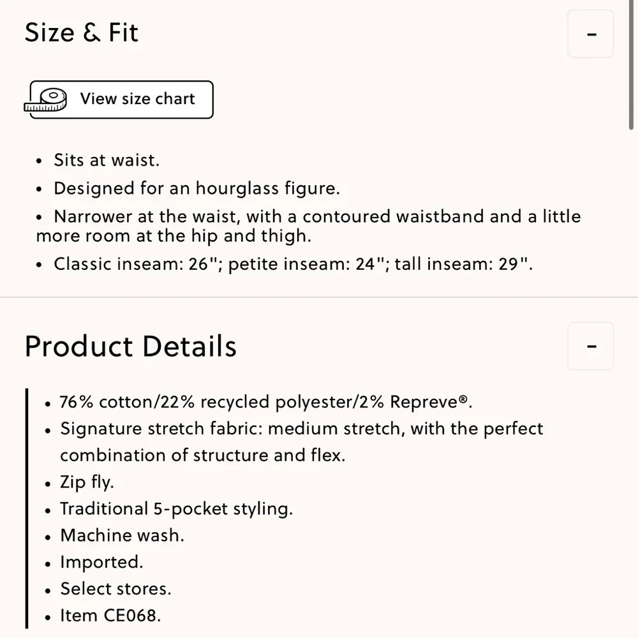Screen dimensions: 638x638
Task: Click the minus icon beside Product Details
Action: (x=590, y=346)
